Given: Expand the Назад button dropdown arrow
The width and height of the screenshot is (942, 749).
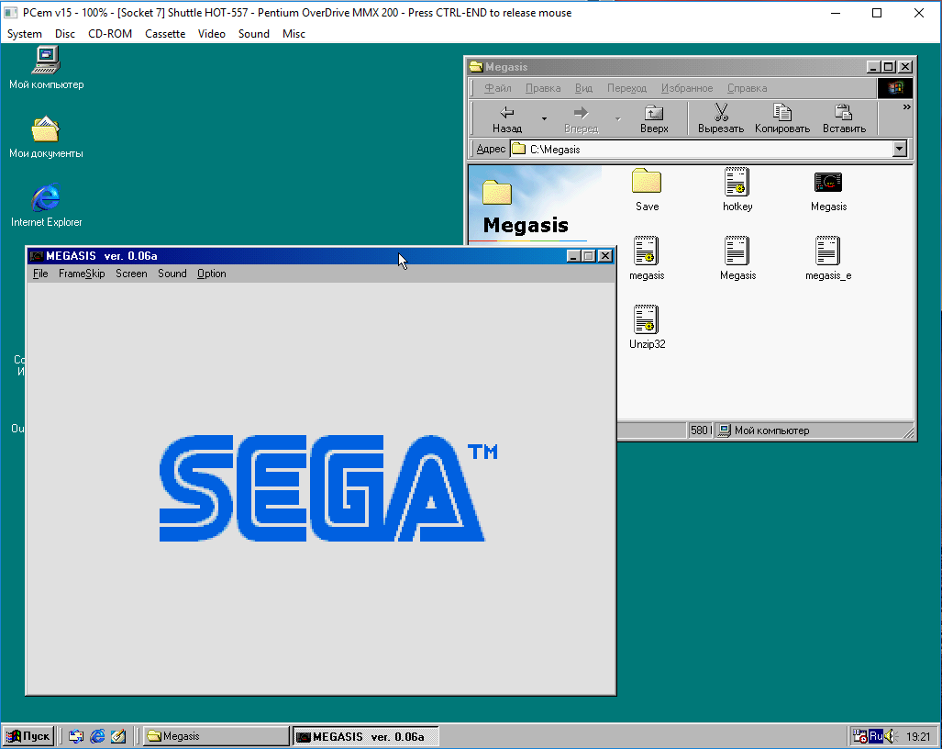Looking at the screenshot, I should (x=542, y=118).
